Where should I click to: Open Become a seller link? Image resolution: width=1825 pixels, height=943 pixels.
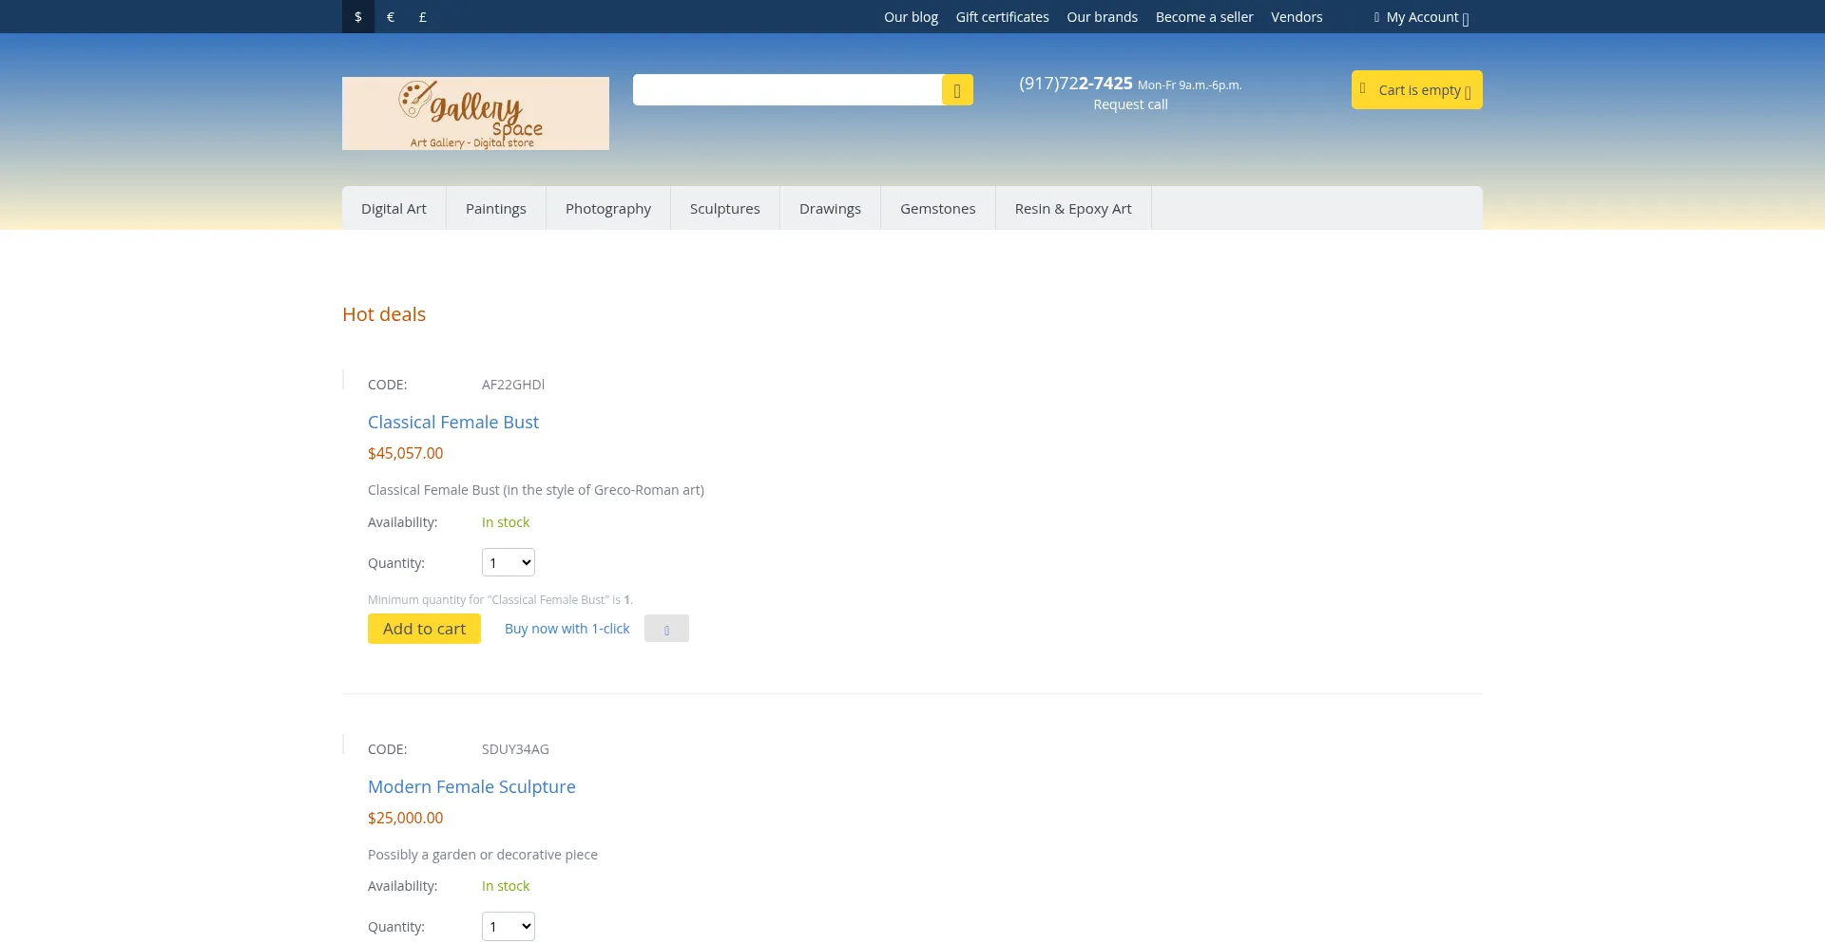coord(1204,17)
